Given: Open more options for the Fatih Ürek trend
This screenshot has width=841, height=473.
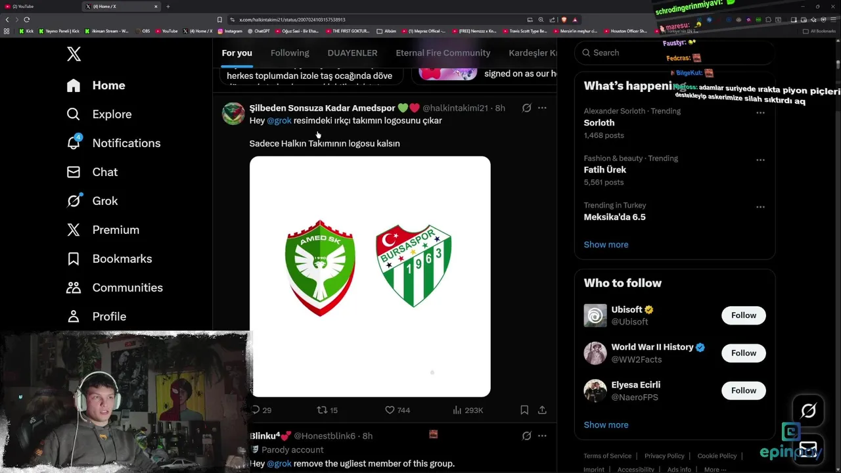Looking at the screenshot, I should point(760,160).
